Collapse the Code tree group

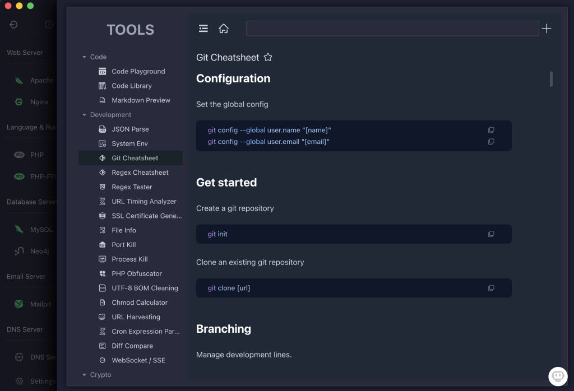(84, 57)
